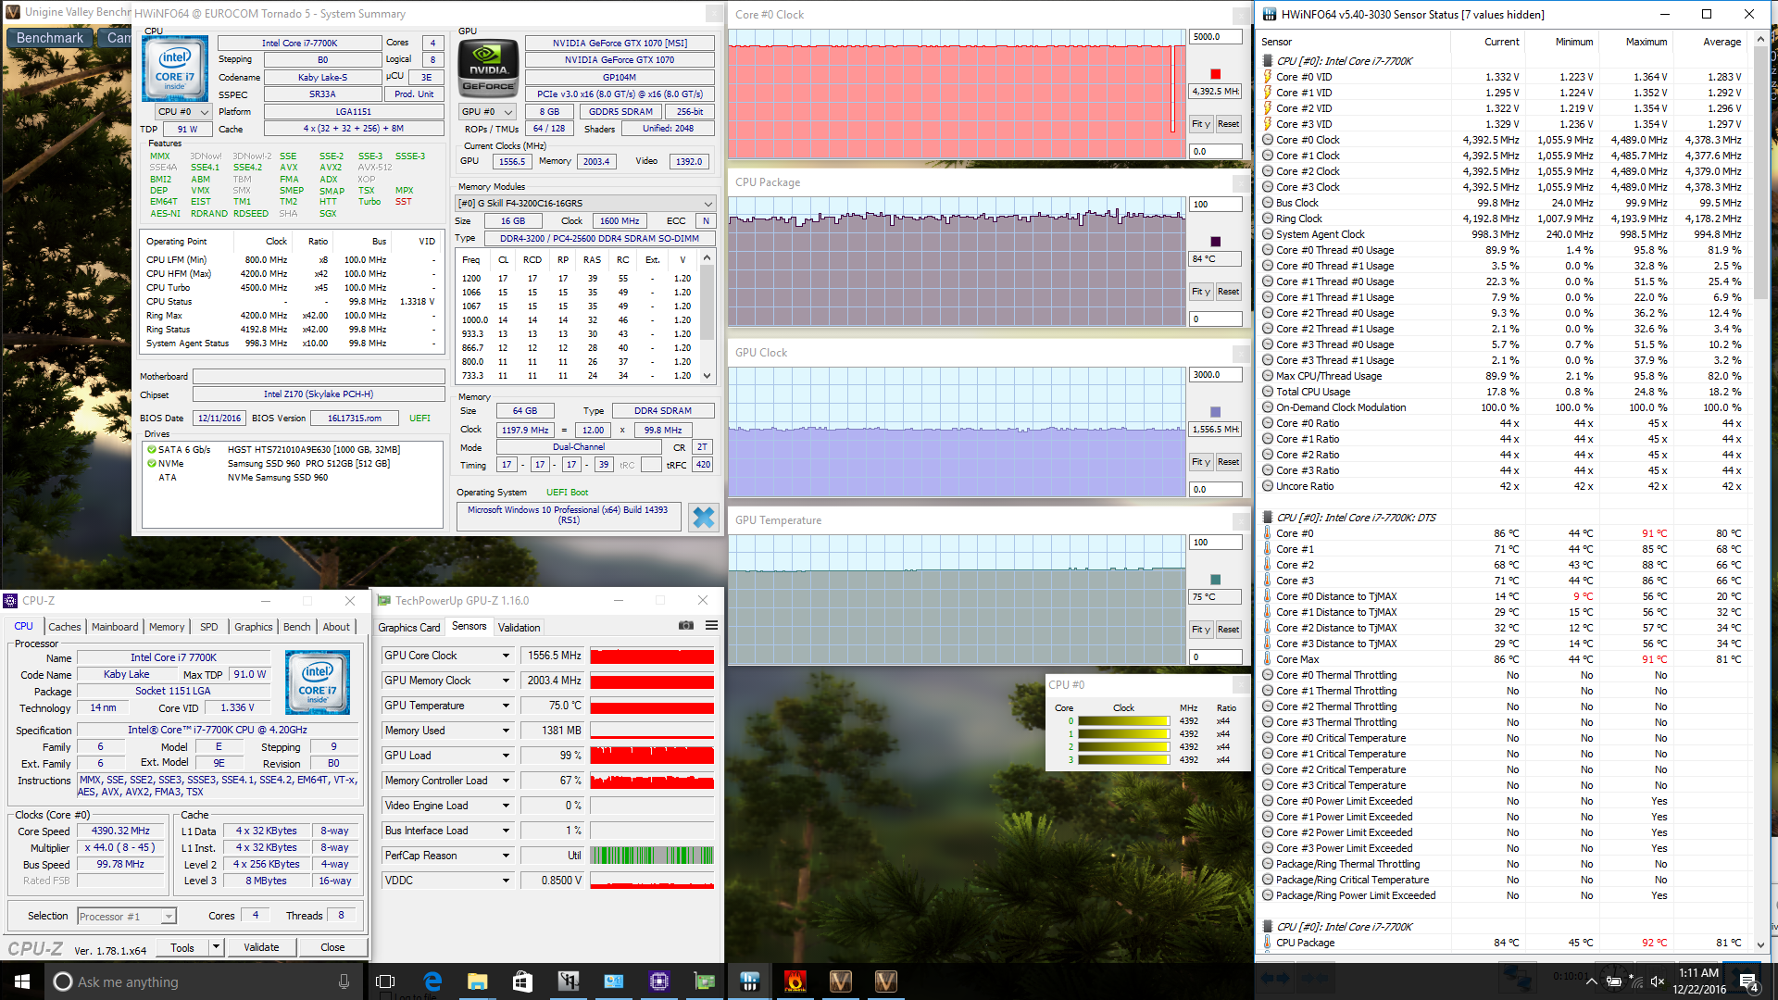Screen dimensions: 1778x1000
Task: Show hidden system tray icons
Action: [1591, 981]
